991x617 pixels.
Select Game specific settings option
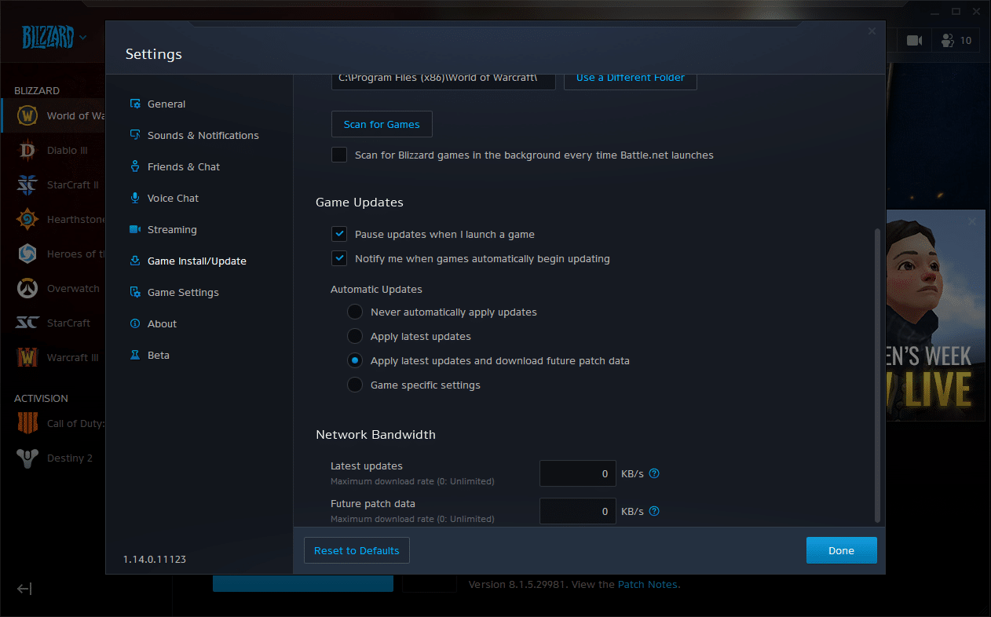[x=355, y=385]
